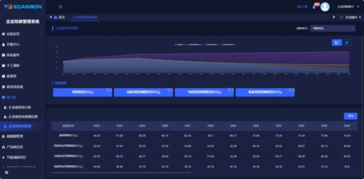Click the blue 导出 export button

(351, 116)
